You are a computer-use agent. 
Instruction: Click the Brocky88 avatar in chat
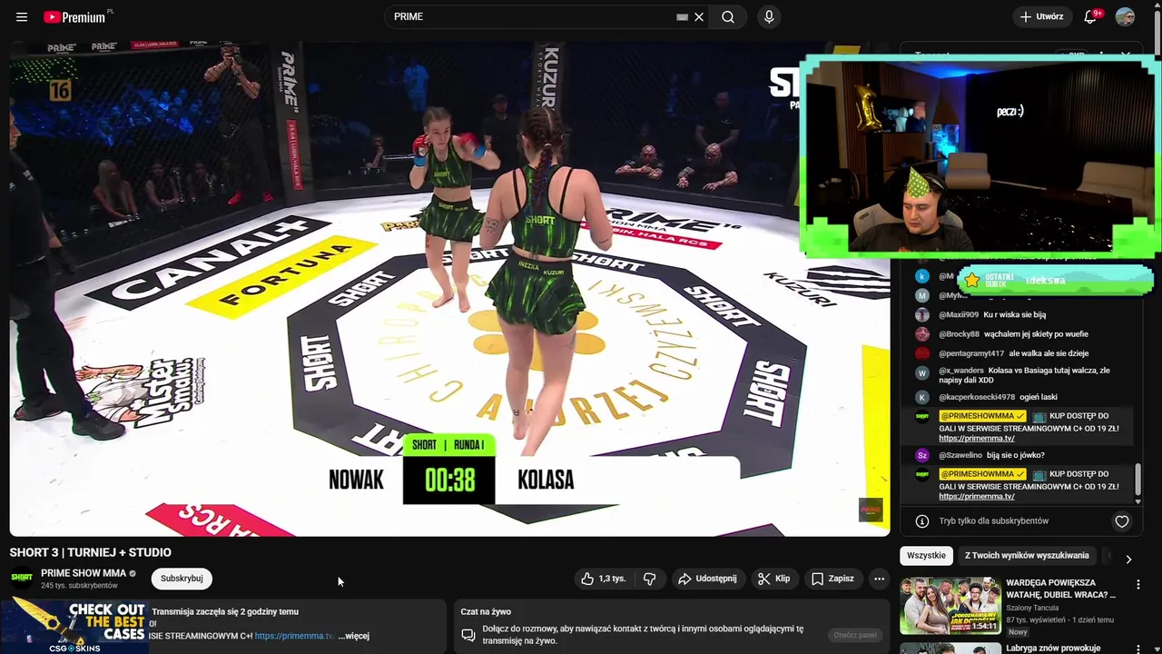tap(922, 334)
